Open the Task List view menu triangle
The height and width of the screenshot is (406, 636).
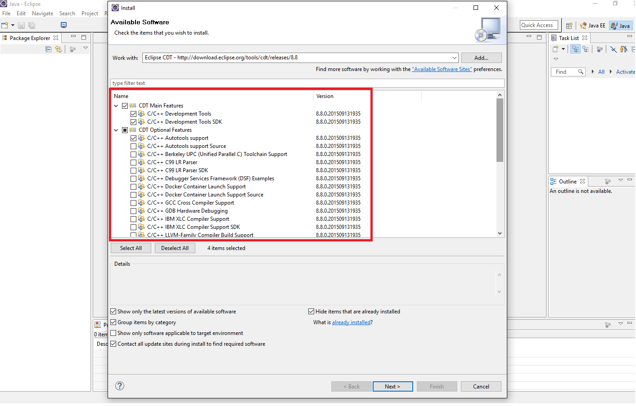(x=556, y=59)
